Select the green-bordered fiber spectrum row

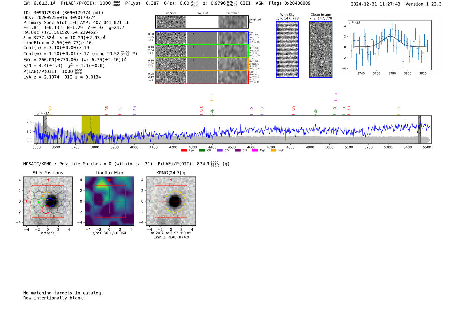(202, 51)
